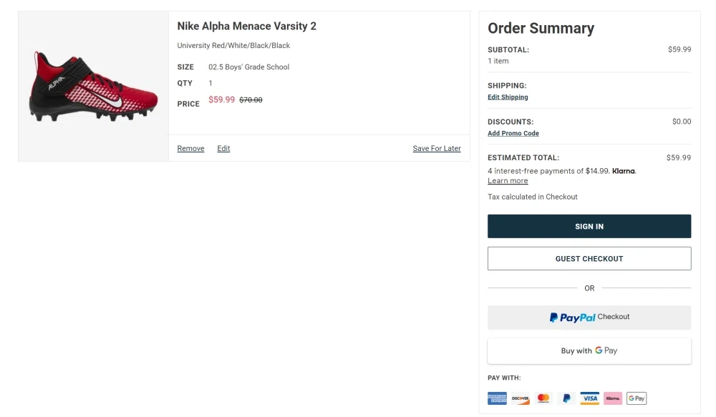716x417 pixels.
Task: Pay using the Buy with G Pay button
Action: 589,350
